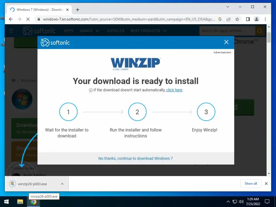Bookmark this page with the star

(237, 19)
